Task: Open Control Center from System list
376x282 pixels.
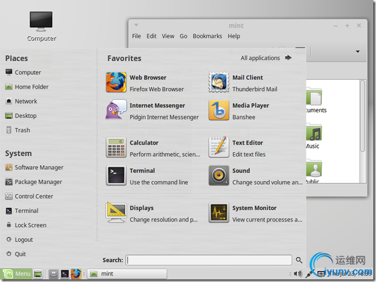Action: point(29,197)
